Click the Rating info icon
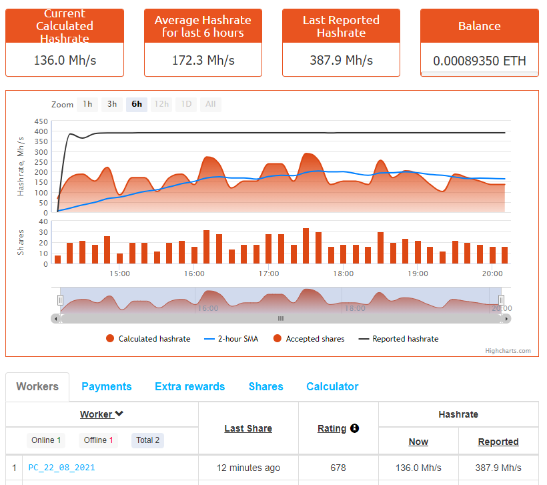This screenshot has width=547, height=485. click(x=354, y=428)
